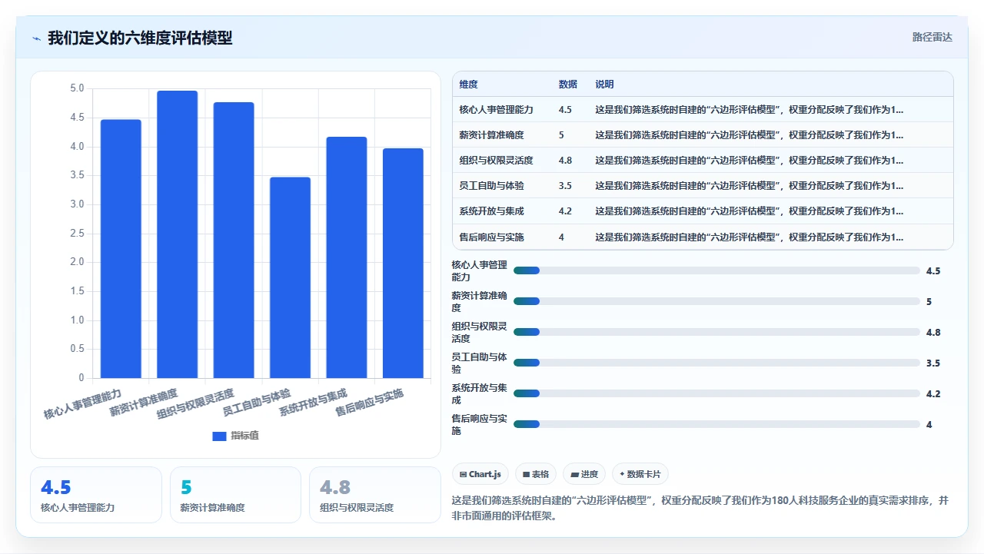Click the 员工自助与体验 bar in chart

290,277
